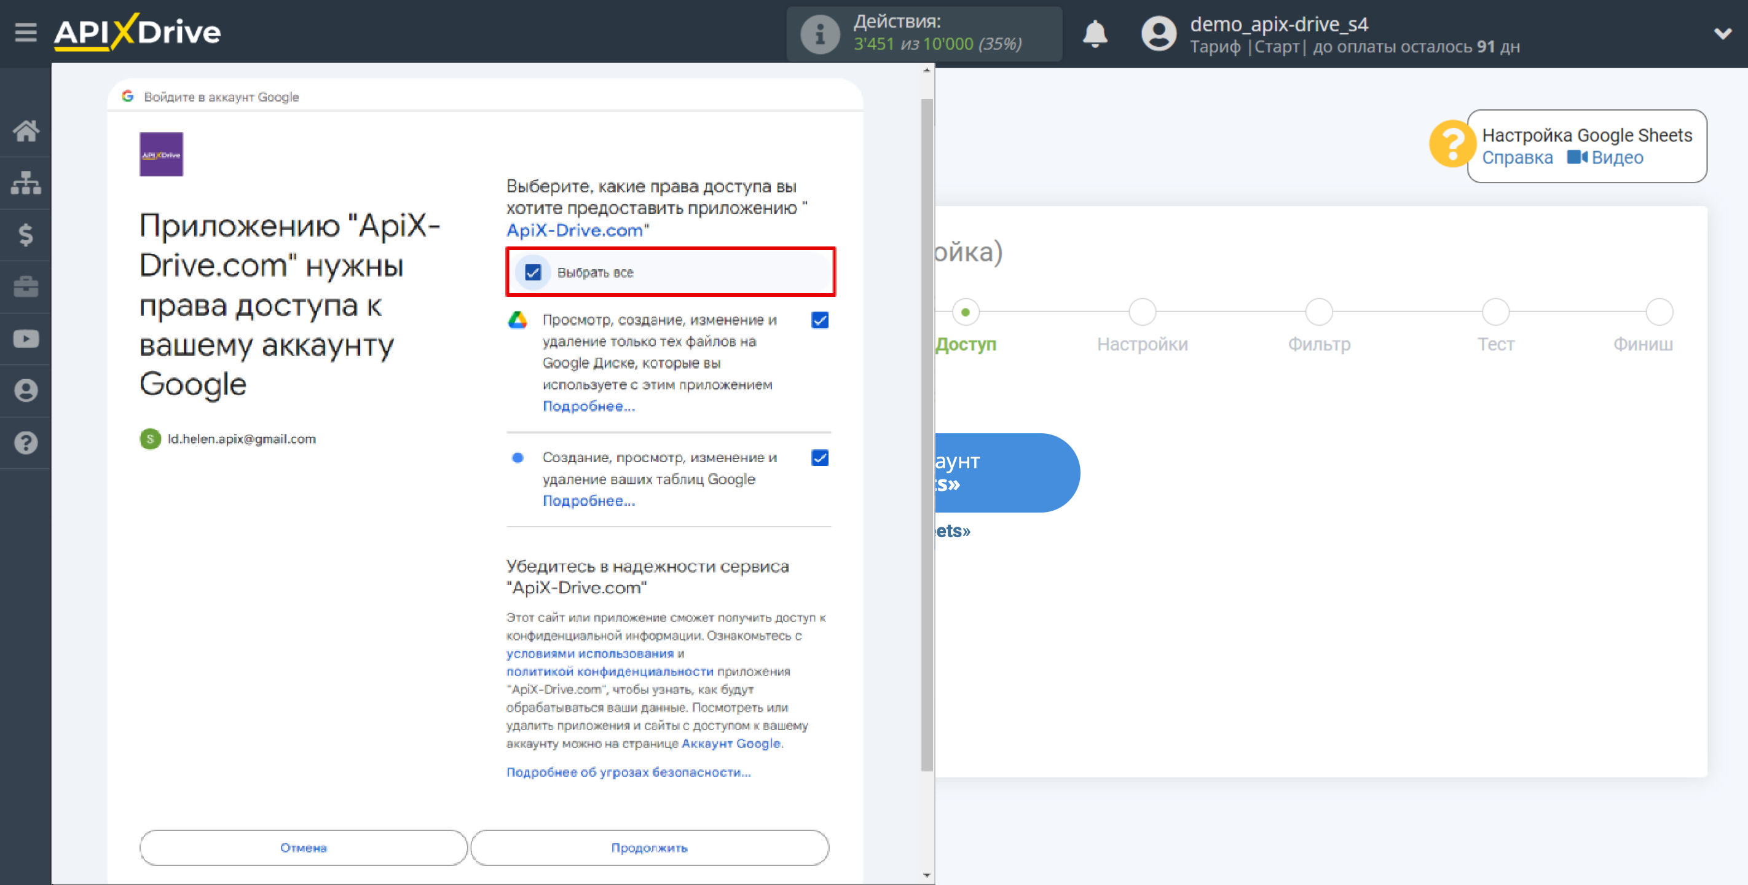Click the demo_apix-drive_s4 username
Screen dimensions: 1748x885
pyautogui.click(x=1278, y=24)
